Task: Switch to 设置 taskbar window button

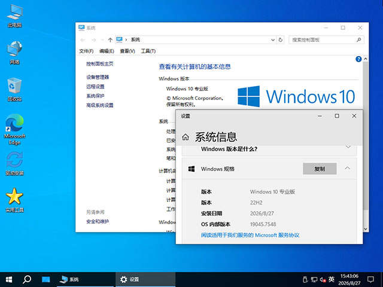Action: point(145,279)
